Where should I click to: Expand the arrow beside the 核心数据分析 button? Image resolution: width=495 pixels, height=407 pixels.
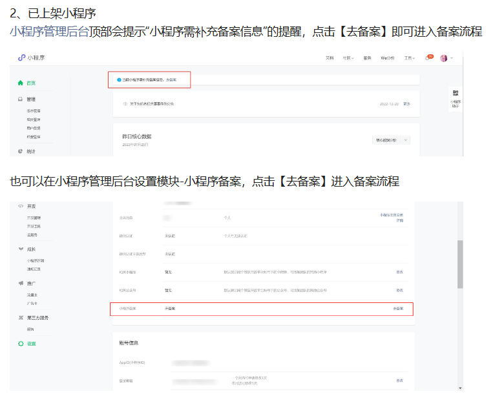click(406, 140)
